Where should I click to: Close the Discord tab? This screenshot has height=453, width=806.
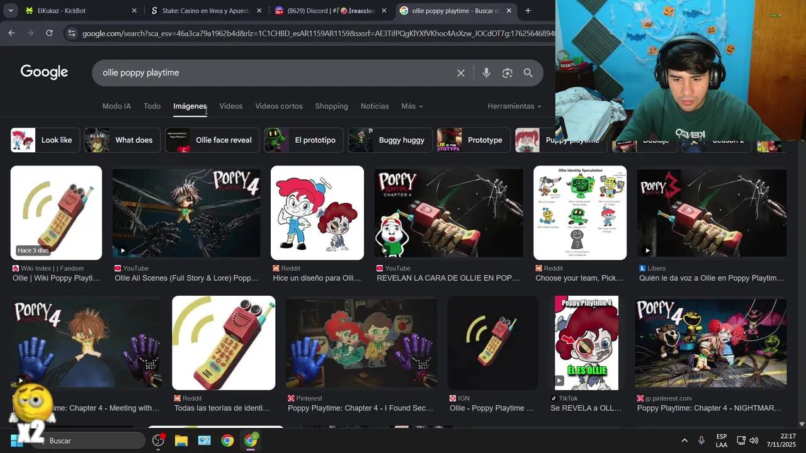(384, 11)
